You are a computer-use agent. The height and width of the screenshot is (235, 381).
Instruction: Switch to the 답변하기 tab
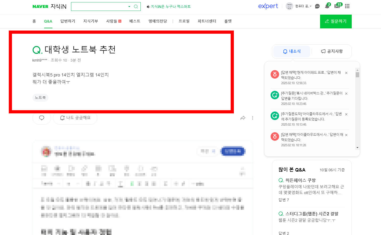pyautogui.click(x=68, y=21)
